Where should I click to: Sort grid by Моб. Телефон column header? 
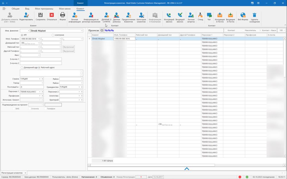(x=124, y=35)
